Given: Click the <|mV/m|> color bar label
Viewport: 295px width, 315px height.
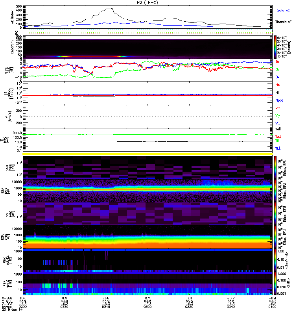Looking at the screenshot, I should pos(287,260).
